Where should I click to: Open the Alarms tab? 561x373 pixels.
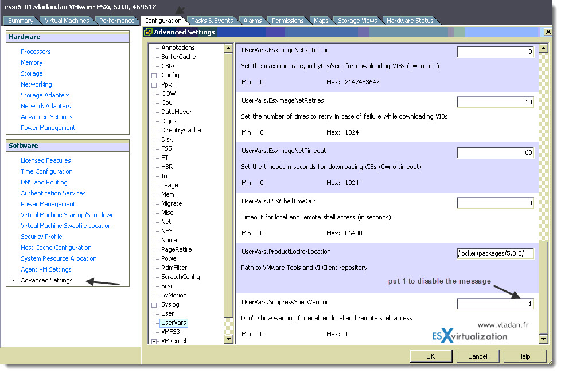click(x=252, y=21)
